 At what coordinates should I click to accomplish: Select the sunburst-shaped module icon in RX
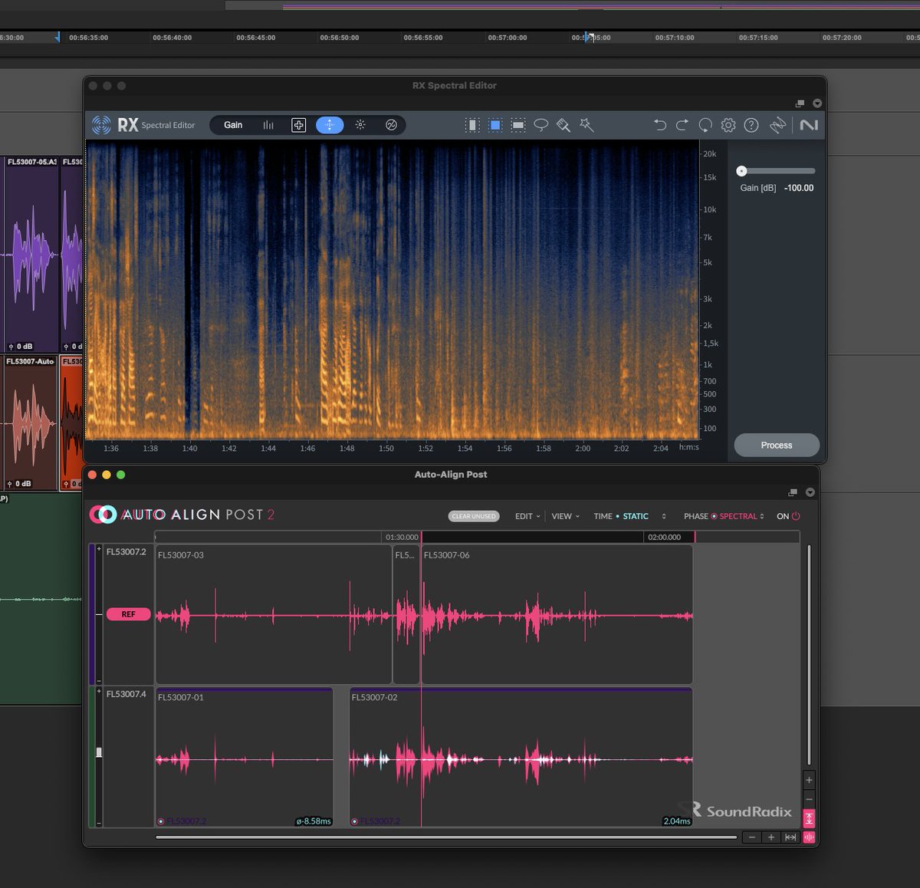pos(360,125)
